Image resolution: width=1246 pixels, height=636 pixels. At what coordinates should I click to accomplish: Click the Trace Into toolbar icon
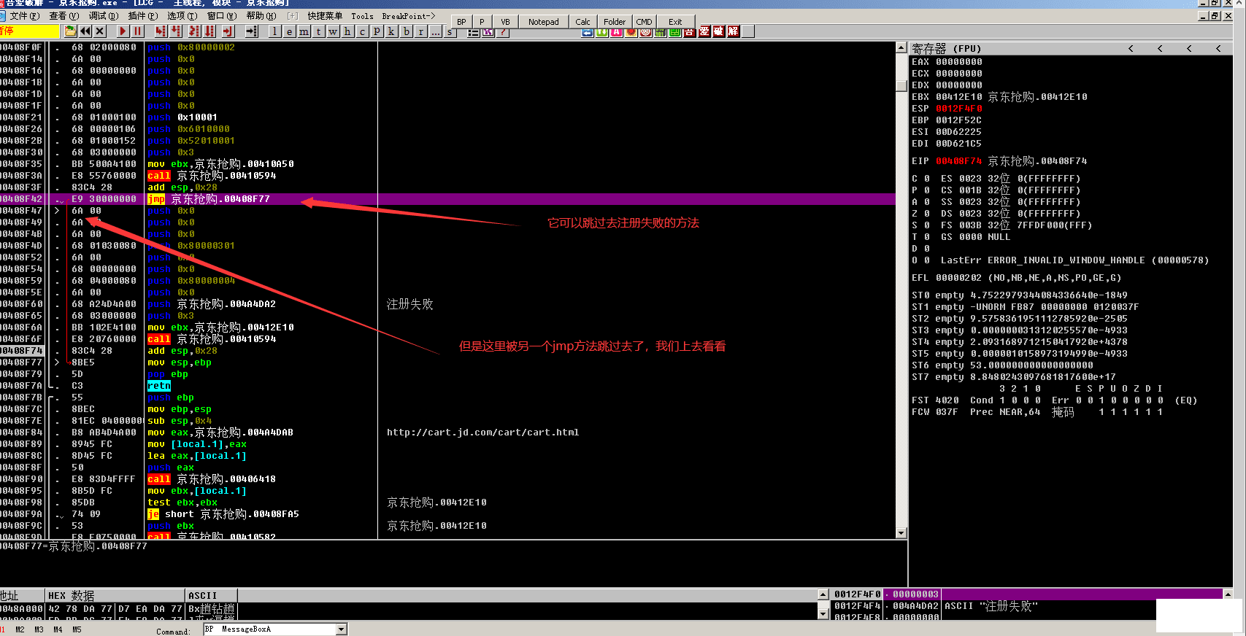pos(194,31)
